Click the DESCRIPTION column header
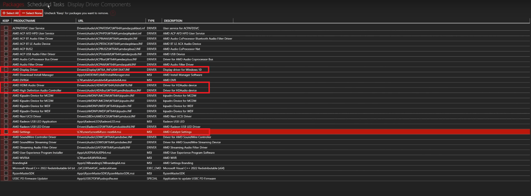Viewport: 531px width, 196px height. [173, 21]
